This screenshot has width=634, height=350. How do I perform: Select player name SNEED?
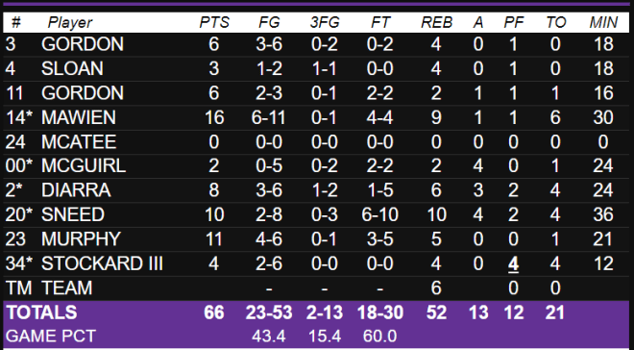pyautogui.click(x=73, y=214)
